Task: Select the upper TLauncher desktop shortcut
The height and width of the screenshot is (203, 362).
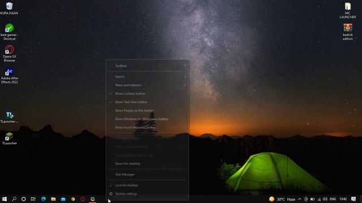Action: point(9,117)
